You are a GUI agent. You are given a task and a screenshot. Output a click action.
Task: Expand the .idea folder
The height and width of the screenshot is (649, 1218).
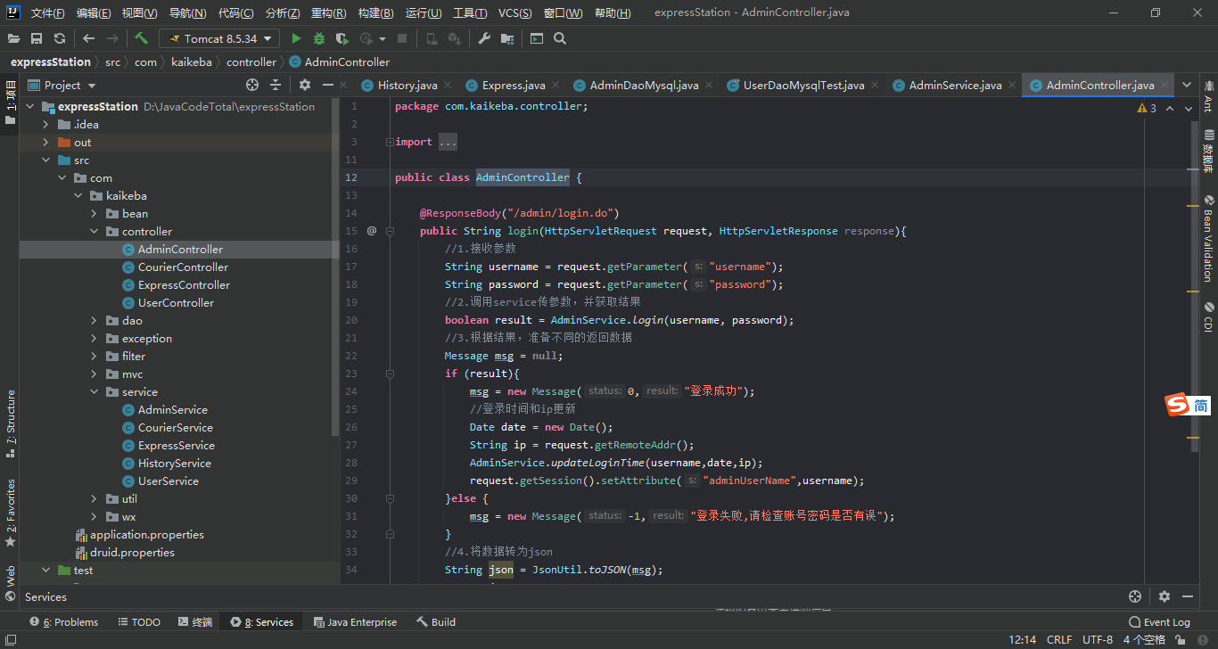46,124
